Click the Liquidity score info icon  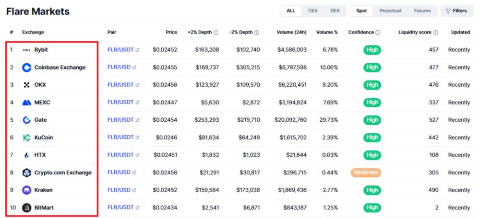tap(435, 33)
